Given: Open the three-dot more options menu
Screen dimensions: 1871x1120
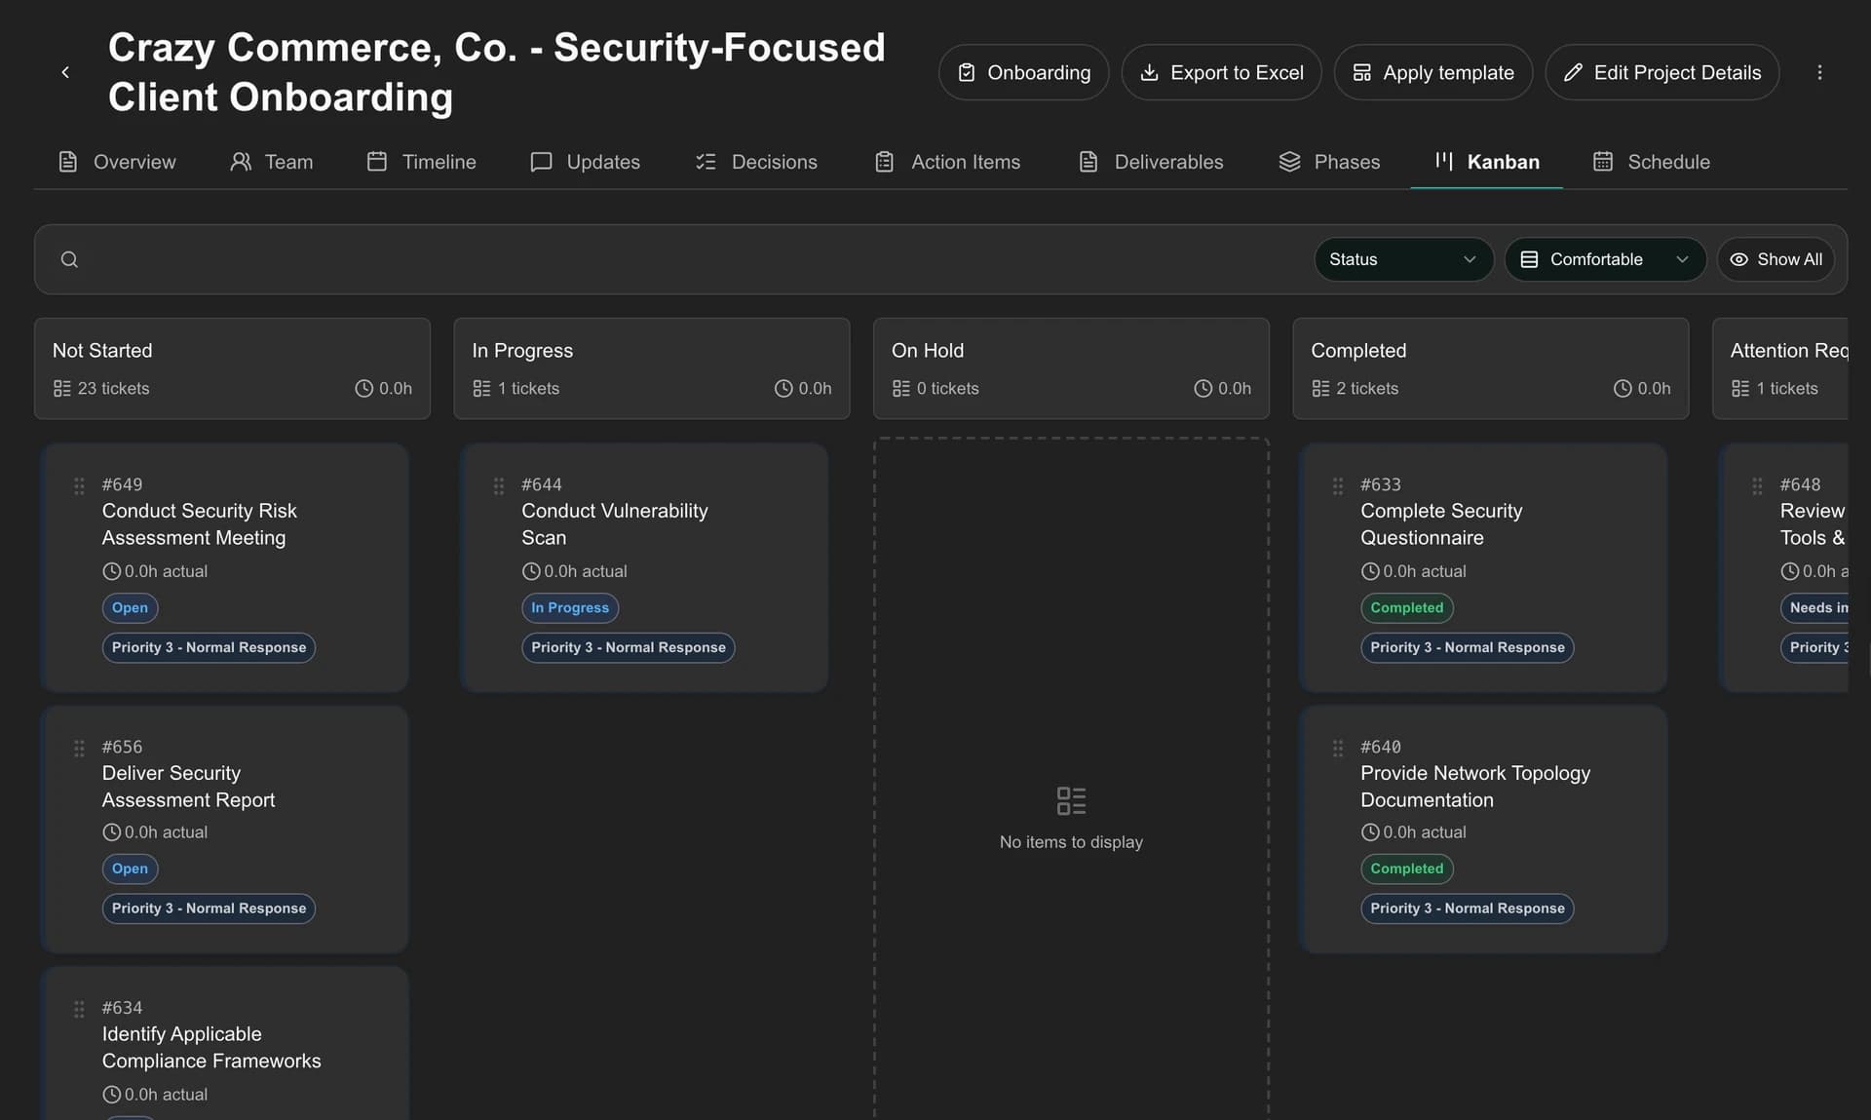Looking at the screenshot, I should (x=1819, y=72).
